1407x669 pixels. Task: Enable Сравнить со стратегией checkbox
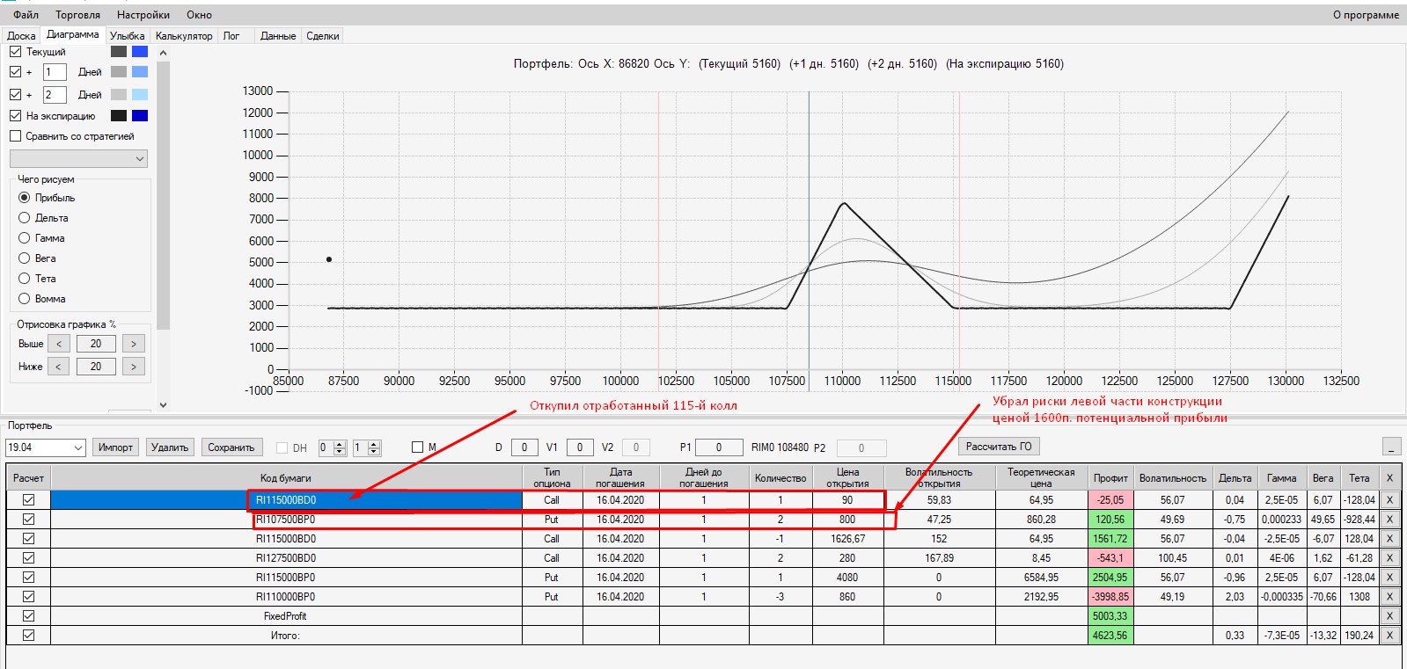15,136
